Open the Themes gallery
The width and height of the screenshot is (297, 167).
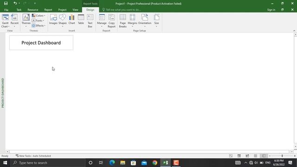[x=26, y=20]
